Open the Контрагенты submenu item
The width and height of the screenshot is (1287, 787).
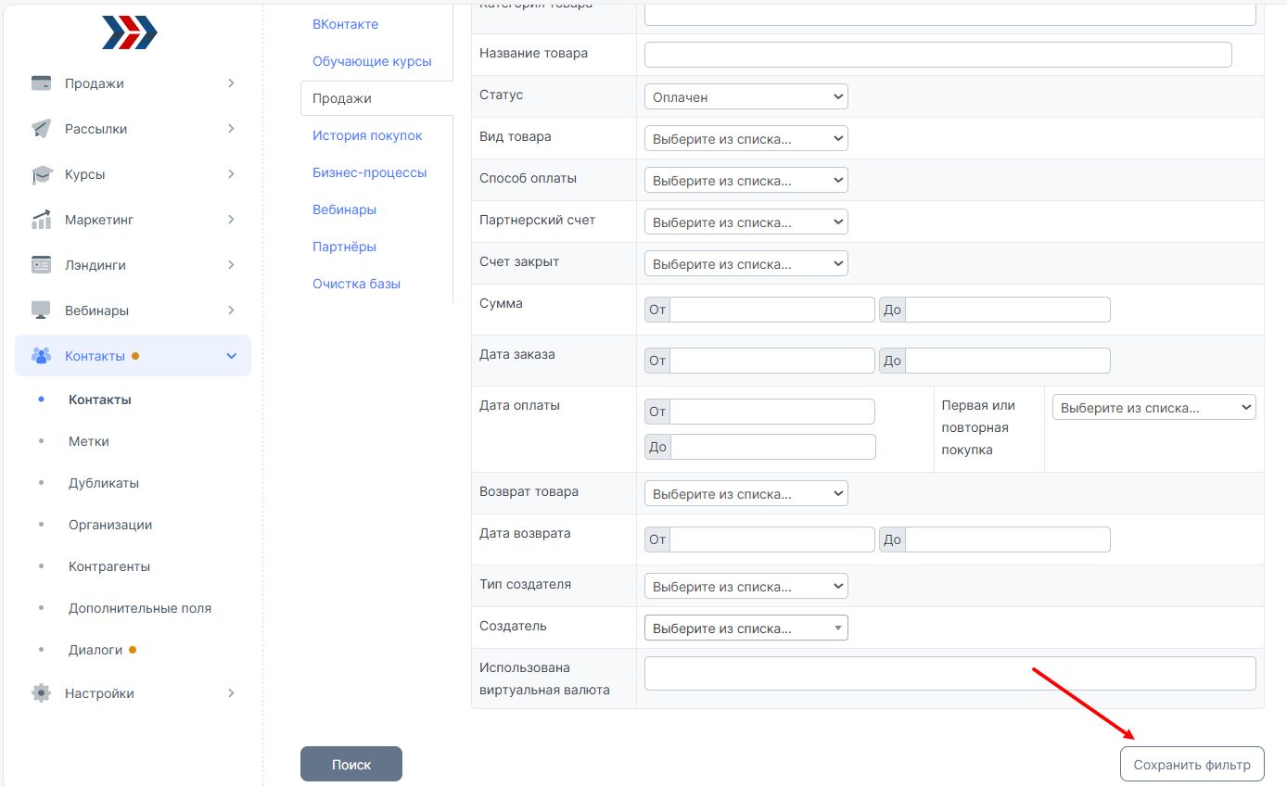coord(109,566)
